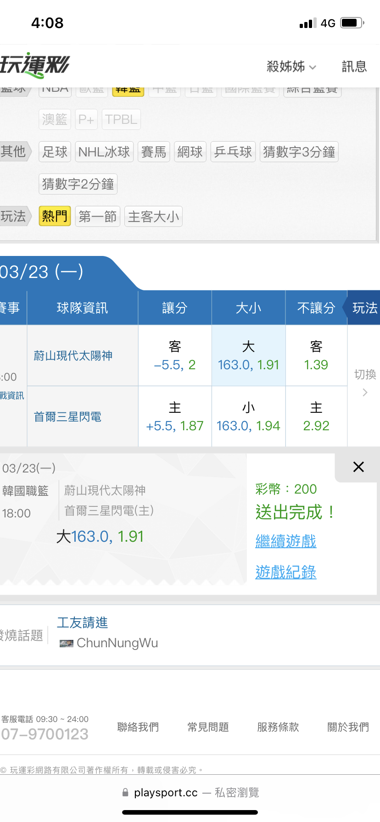The image size is (380, 822).
Task: Open 遊戲紀錄 game records
Action: [x=286, y=572]
